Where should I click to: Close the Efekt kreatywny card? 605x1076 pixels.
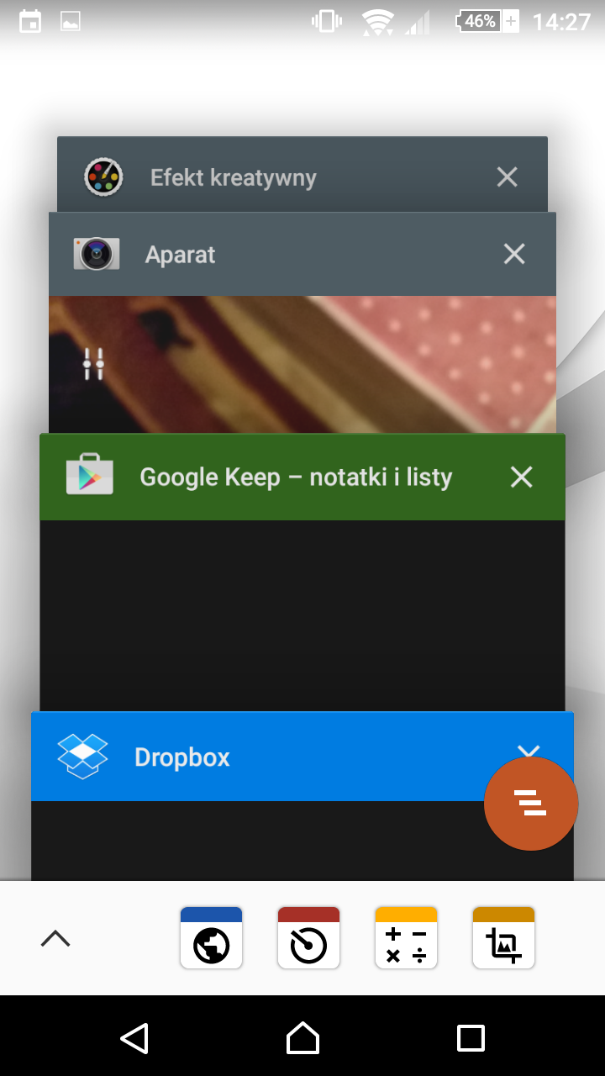coord(507,177)
